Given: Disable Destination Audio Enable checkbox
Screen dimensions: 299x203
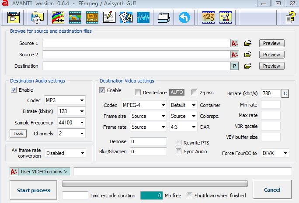Looking at the screenshot, I should [x=14, y=90].
